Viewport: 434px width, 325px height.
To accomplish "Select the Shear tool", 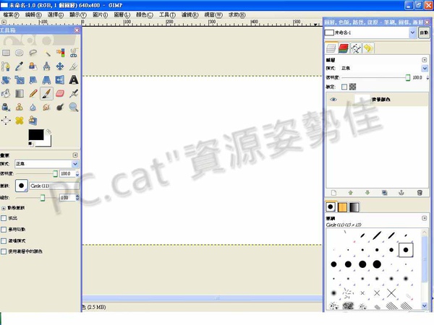I will (33, 80).
